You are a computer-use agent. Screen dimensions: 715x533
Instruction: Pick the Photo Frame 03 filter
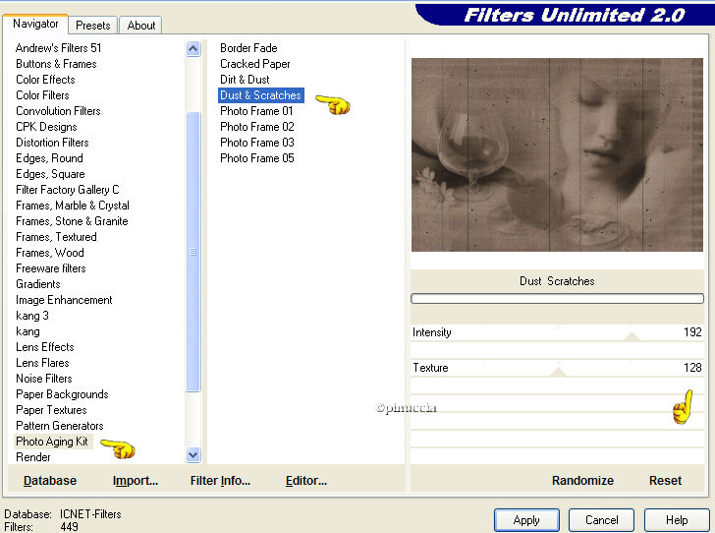(256, 143)
